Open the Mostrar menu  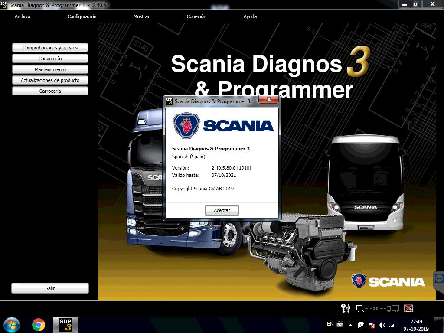coord(141,17)
